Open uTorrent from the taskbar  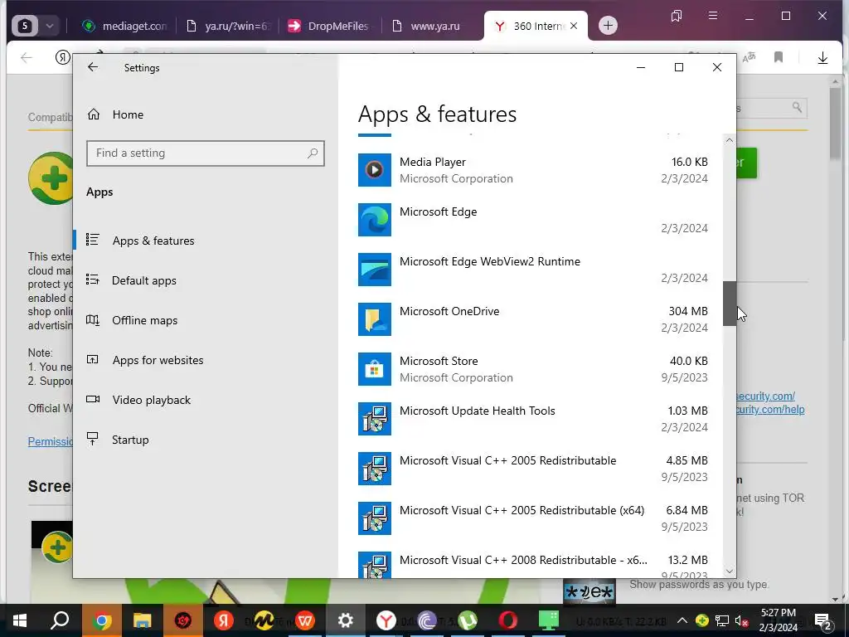coord(468,620)
